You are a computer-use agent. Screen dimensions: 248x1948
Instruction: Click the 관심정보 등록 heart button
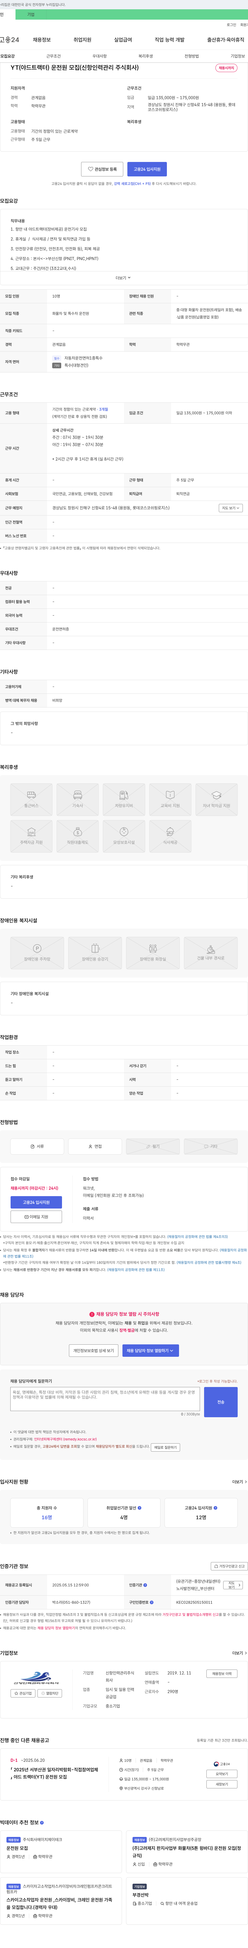(102, 169)
